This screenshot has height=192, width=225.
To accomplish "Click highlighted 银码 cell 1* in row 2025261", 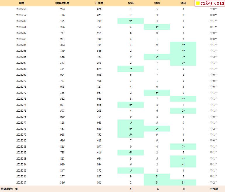I will coord(157,27).
